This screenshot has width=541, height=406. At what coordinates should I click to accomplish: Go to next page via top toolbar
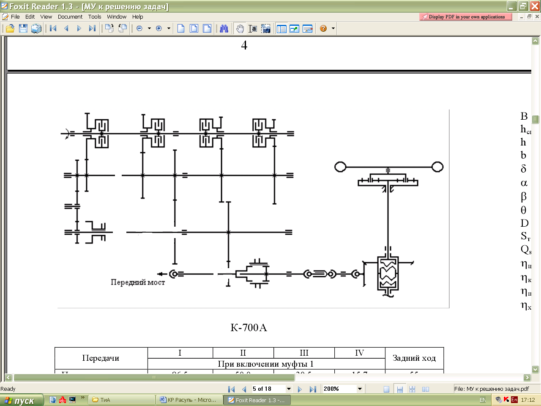pyautogui.click(x=79, y=28)
